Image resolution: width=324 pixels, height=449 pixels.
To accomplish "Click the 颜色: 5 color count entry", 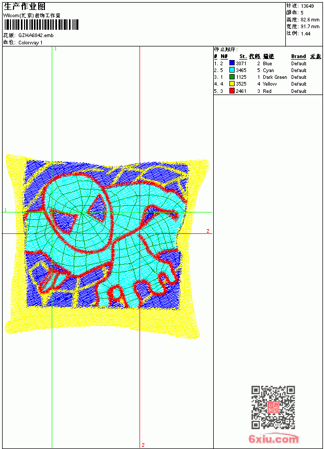I will pyautogui.click(x=295, y=13).
